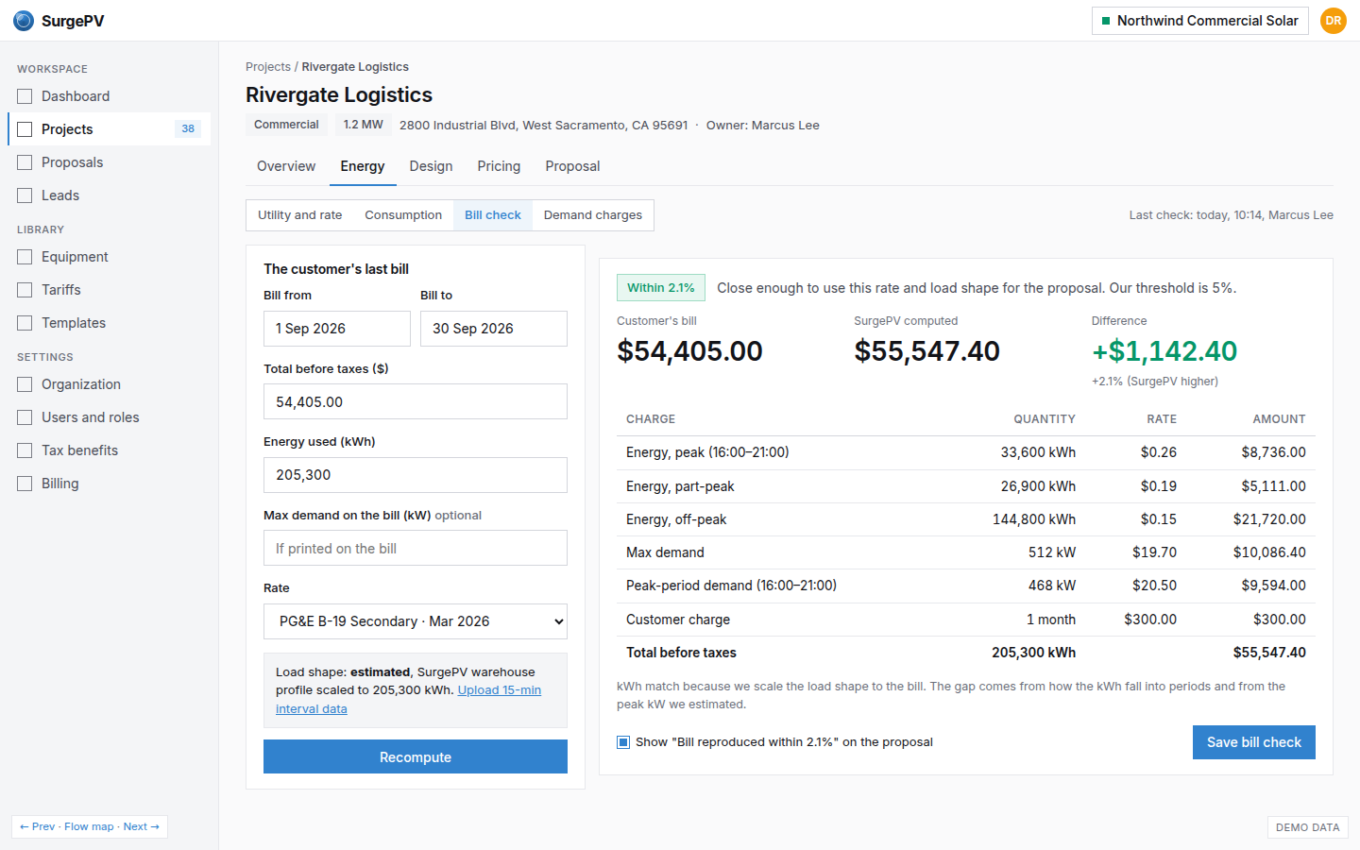Open the Flow map link

pos(89,826)
